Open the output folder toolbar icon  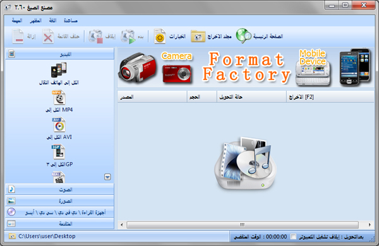(x=198, y=37)
